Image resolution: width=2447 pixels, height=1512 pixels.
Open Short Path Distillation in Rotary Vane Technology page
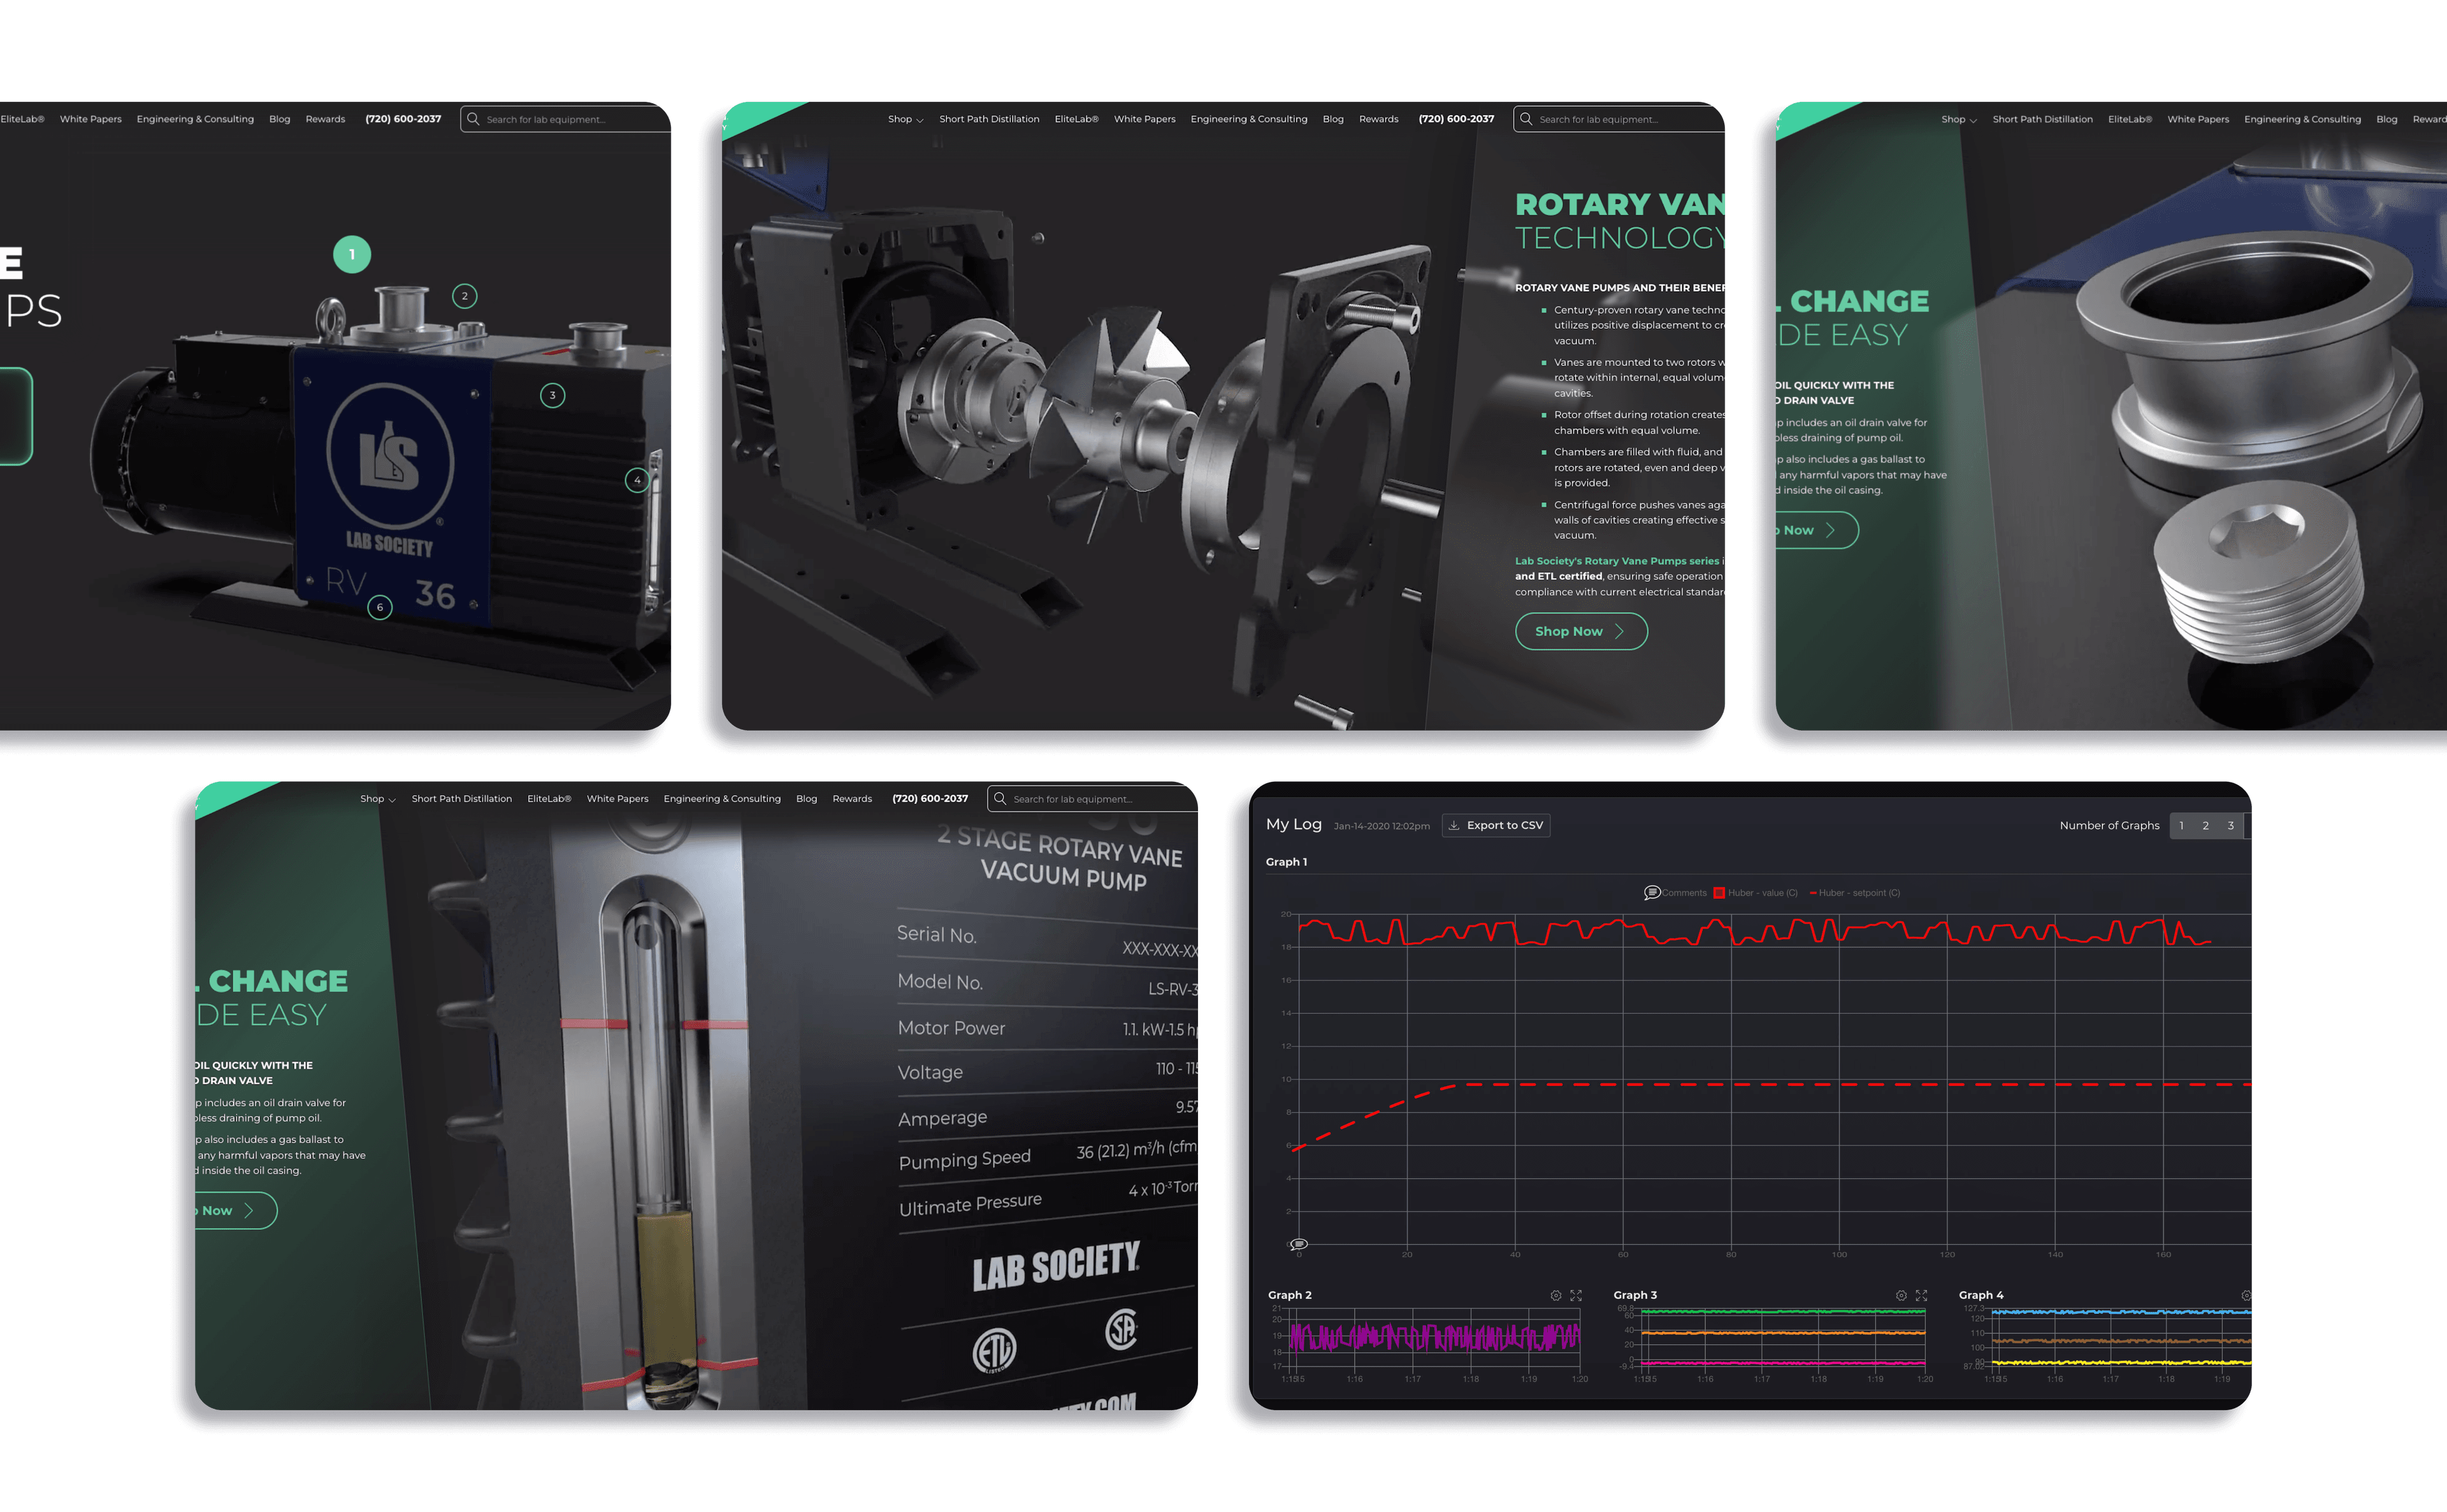(989, 119)
